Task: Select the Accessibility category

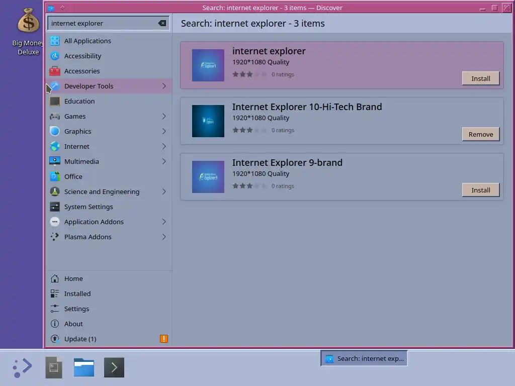Action: pyautogui.click(x=109, y=56)
